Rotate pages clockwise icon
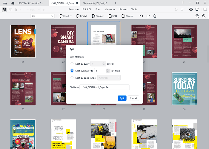Viewport: 209px width, 149px height. point(148,16)
